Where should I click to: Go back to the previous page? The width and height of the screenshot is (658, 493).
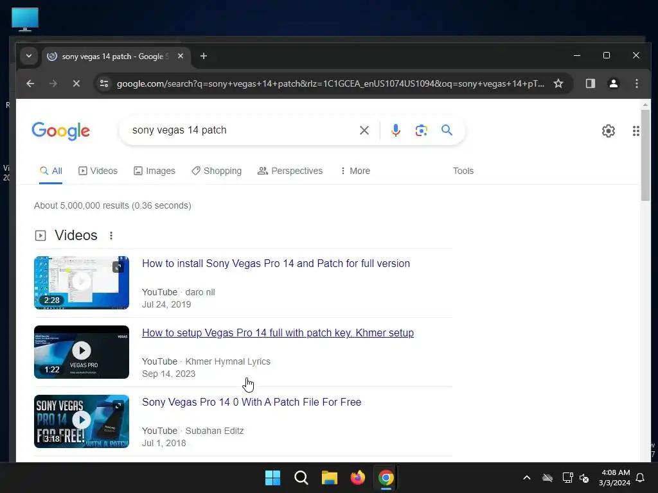[x=30, y=83]
